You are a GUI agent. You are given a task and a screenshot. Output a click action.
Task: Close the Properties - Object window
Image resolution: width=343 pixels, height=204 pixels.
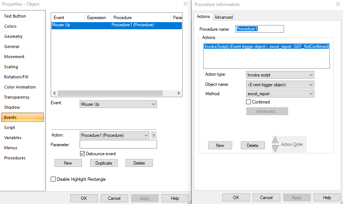tap(185, 4)
